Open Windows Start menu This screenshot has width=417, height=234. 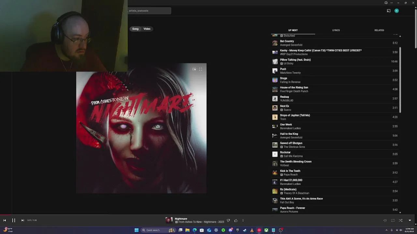point(137,230)
